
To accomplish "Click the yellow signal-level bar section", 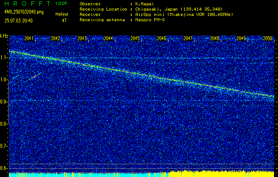I will 221,173.
